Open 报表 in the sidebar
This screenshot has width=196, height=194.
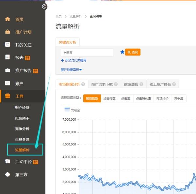click(x=19, y=57)
